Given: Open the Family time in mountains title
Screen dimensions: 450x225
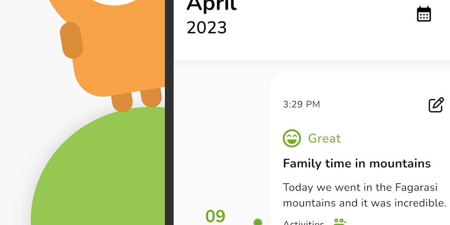Looking at the screenshot, I should coord(356,163).
